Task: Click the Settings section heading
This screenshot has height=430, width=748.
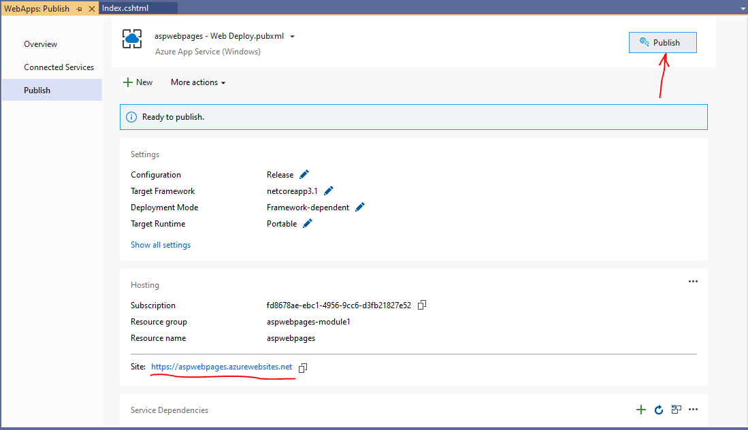Action: tap(145, 154)
